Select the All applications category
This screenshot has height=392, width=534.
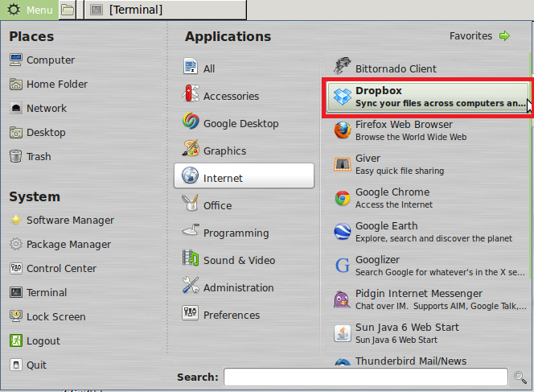click(244, 67)
